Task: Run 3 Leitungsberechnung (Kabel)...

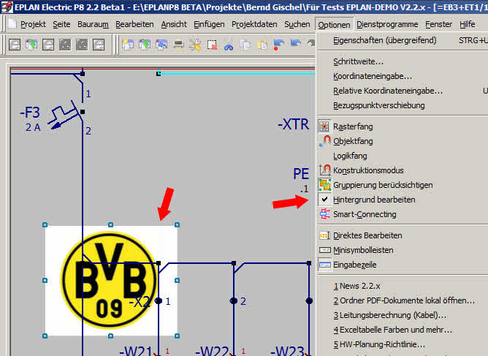Action: [390, 315]
